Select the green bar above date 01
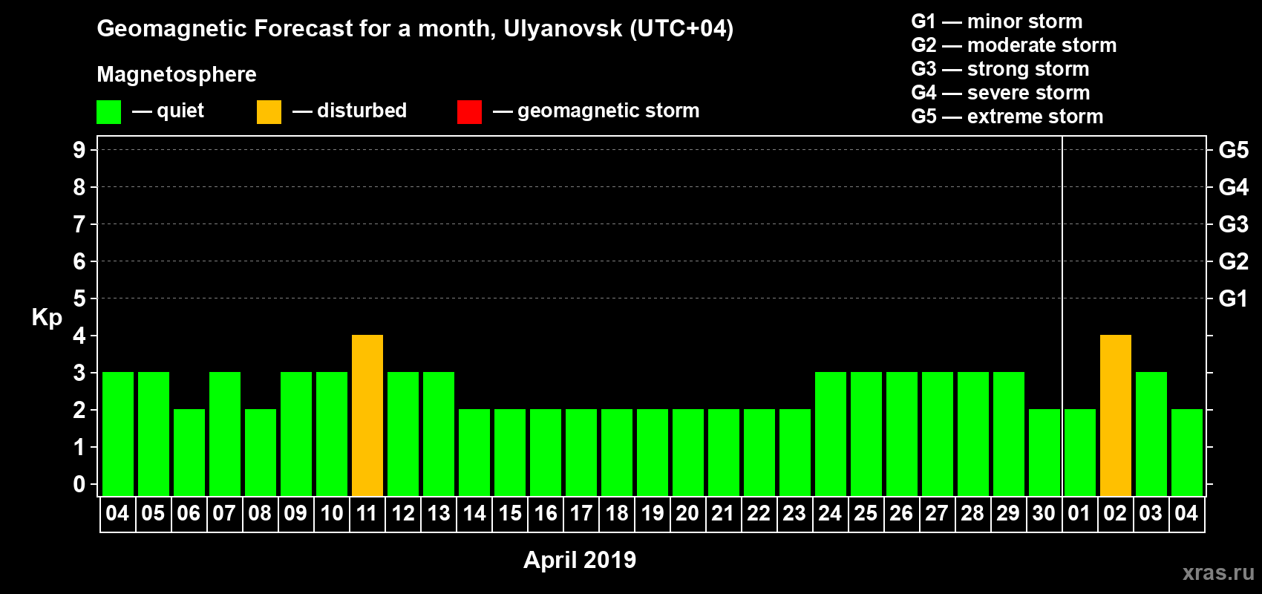Screen dimensions: 1262x594 (x=1080, y=453)
